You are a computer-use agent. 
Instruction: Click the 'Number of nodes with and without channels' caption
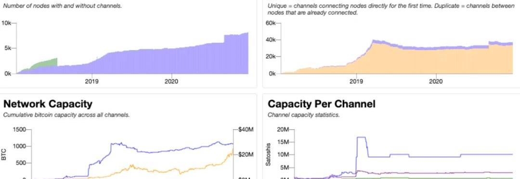[62, 6]
